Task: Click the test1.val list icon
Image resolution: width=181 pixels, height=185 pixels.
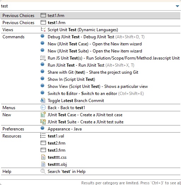Action: [x=43, y=136]
